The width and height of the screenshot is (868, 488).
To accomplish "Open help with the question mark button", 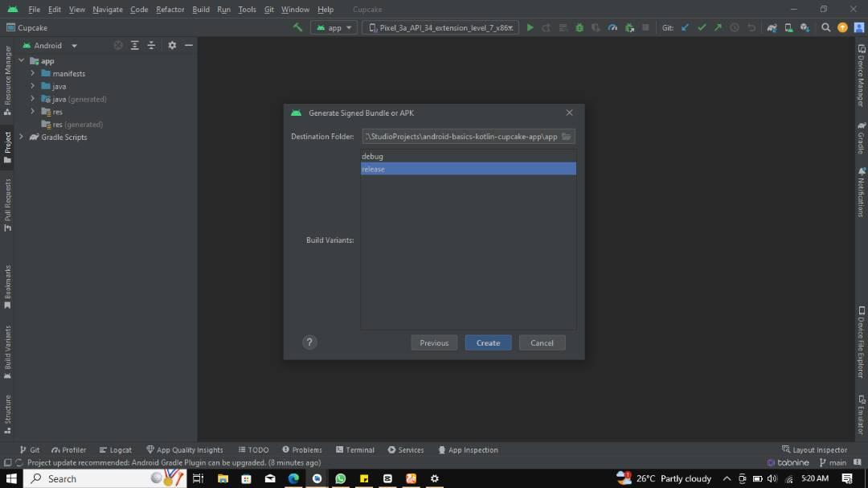I will [x=309, y=342].
